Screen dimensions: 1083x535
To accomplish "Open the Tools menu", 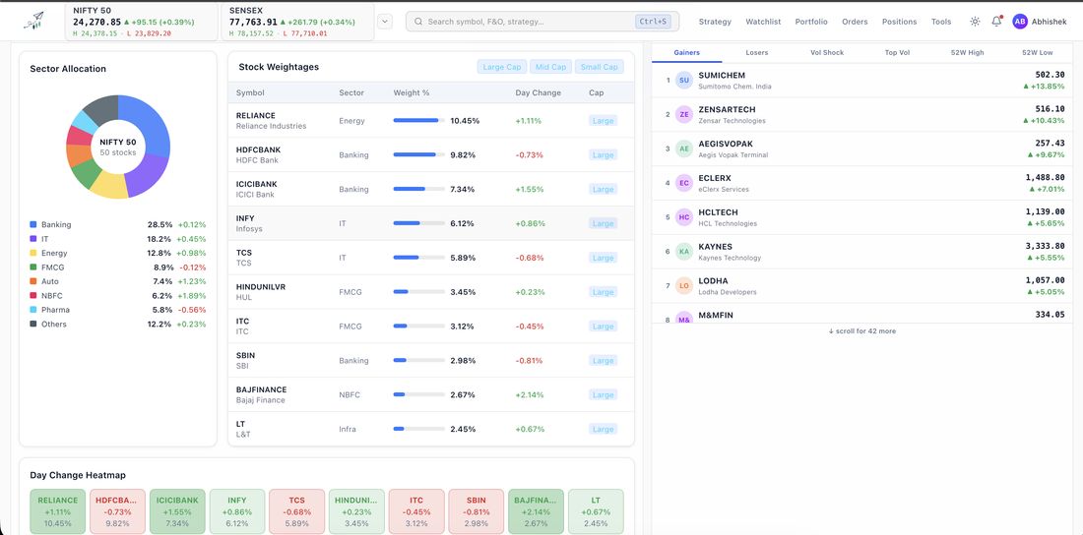I will click(940, 22).
